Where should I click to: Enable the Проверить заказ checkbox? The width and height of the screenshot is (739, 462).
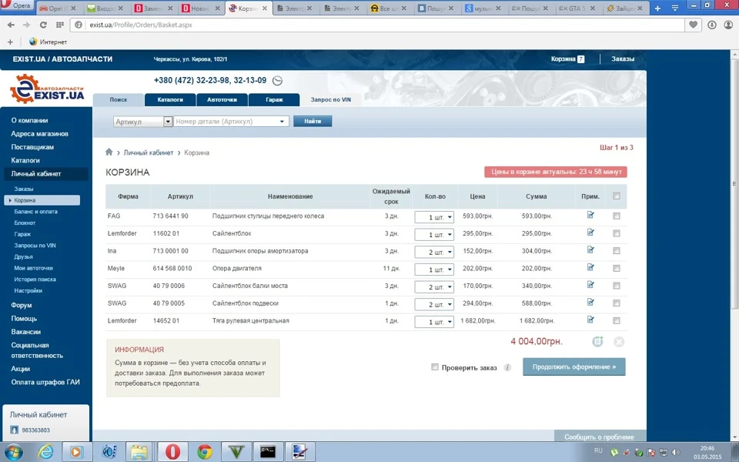(x=434, y=367)
